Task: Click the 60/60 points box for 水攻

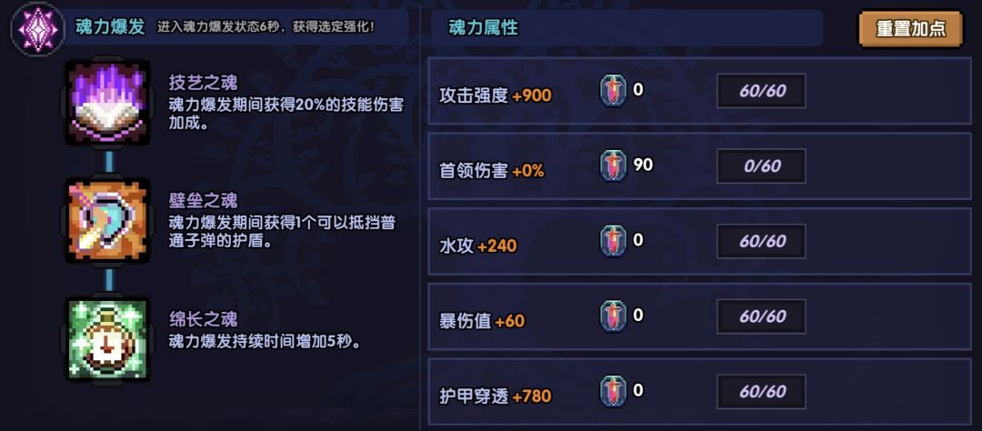Action: coord(762,242)
